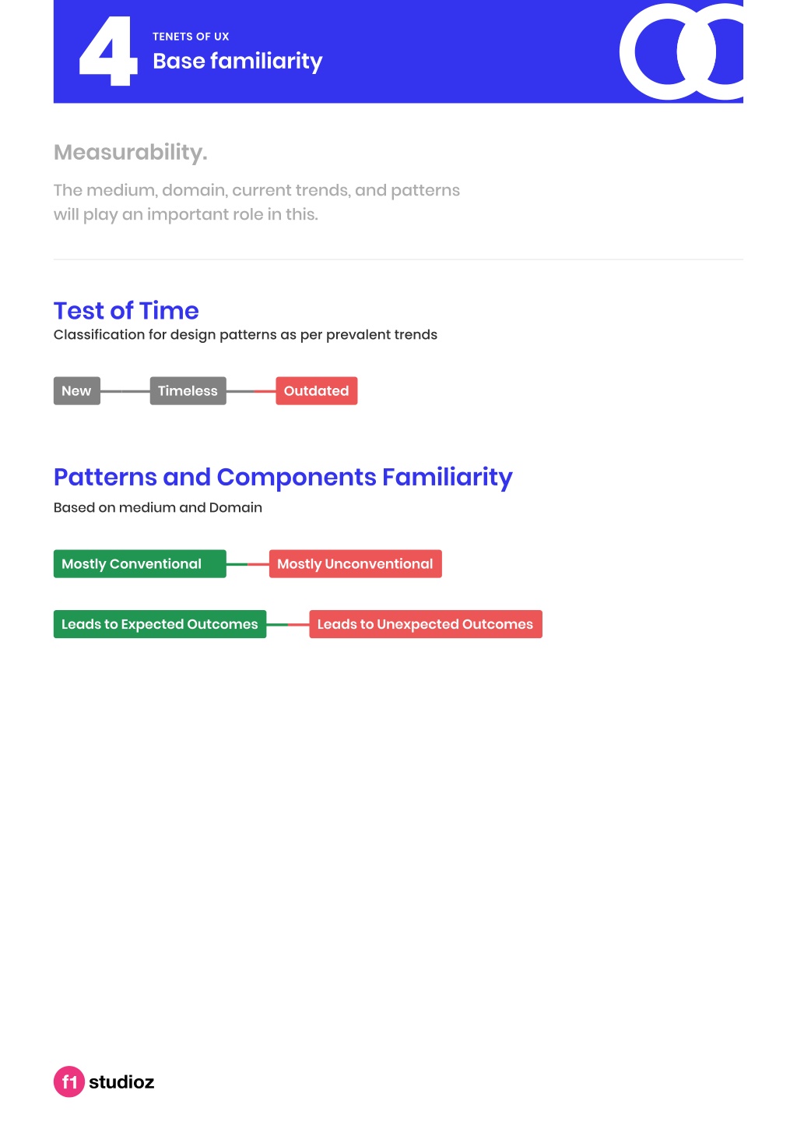Select the red Outdated tag
The height and width of the screenshot is (1129, 797).
click(317, 391)
